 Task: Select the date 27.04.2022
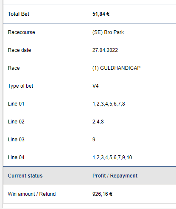105,50
